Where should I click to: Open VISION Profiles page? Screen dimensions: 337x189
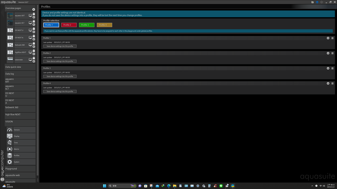(21, 155)
